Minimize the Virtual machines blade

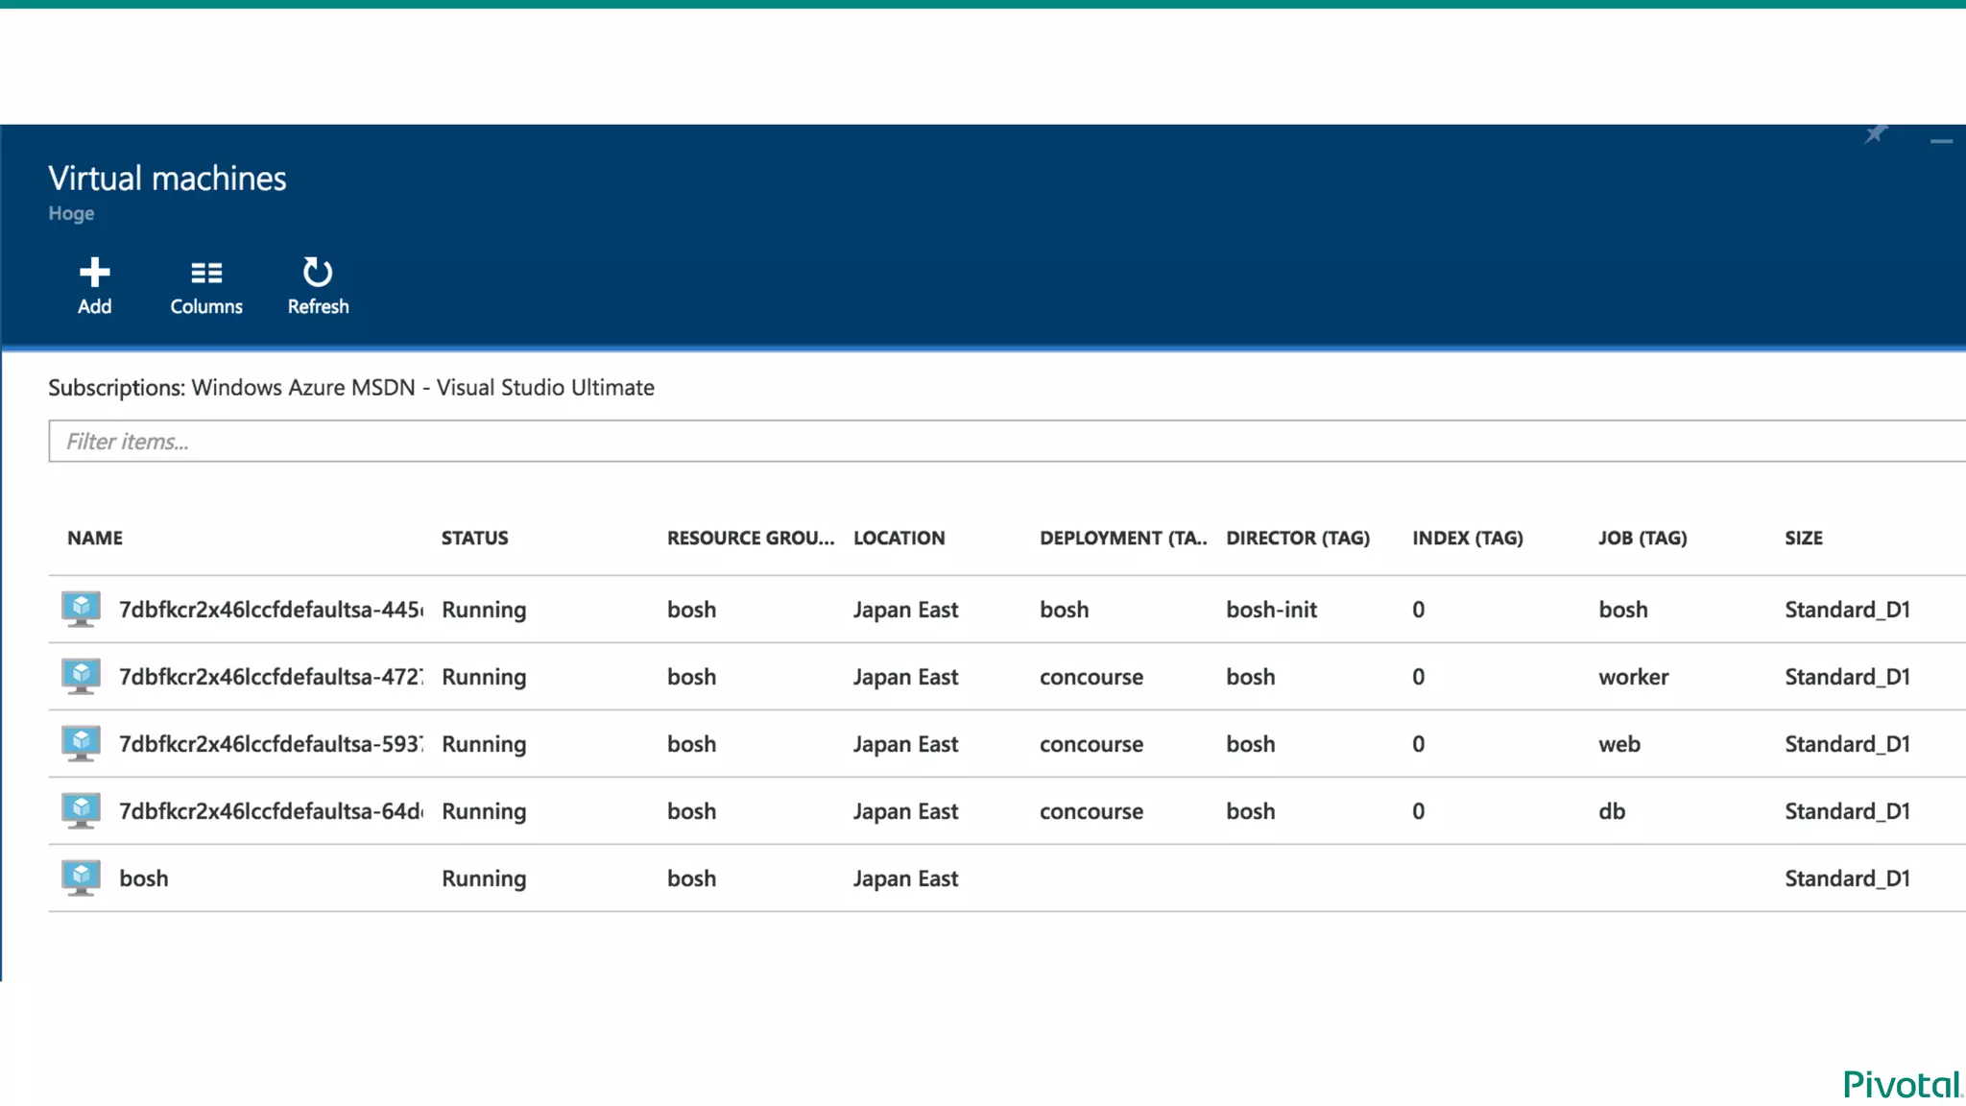[1941, 141]
